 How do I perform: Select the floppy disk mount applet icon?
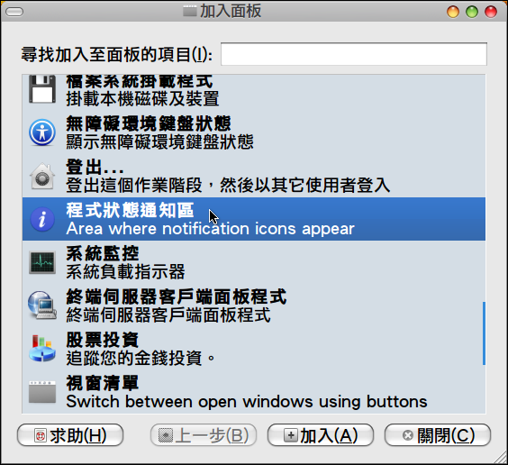coord(42,89)
